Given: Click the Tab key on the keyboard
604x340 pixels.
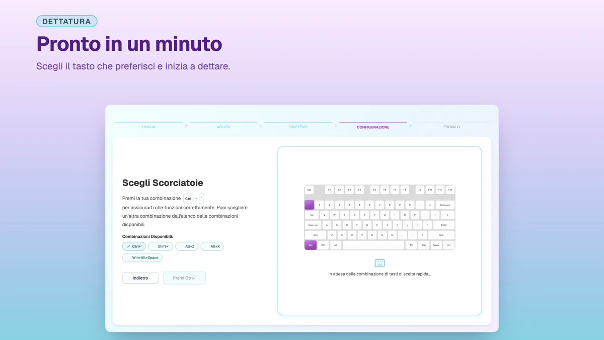Looking at the screenshot, I should 312,215.
